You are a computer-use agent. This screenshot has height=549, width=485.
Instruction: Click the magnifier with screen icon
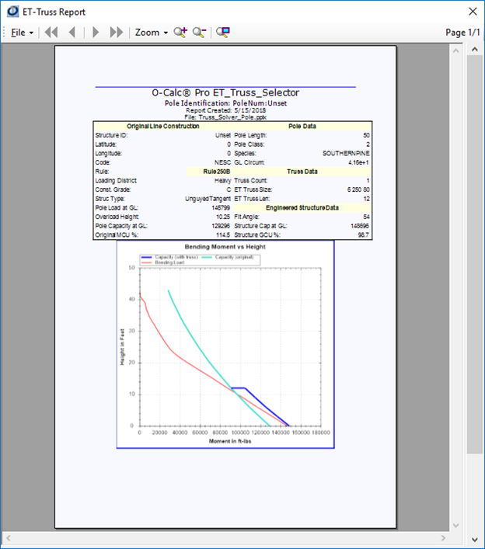pos(223,32)
